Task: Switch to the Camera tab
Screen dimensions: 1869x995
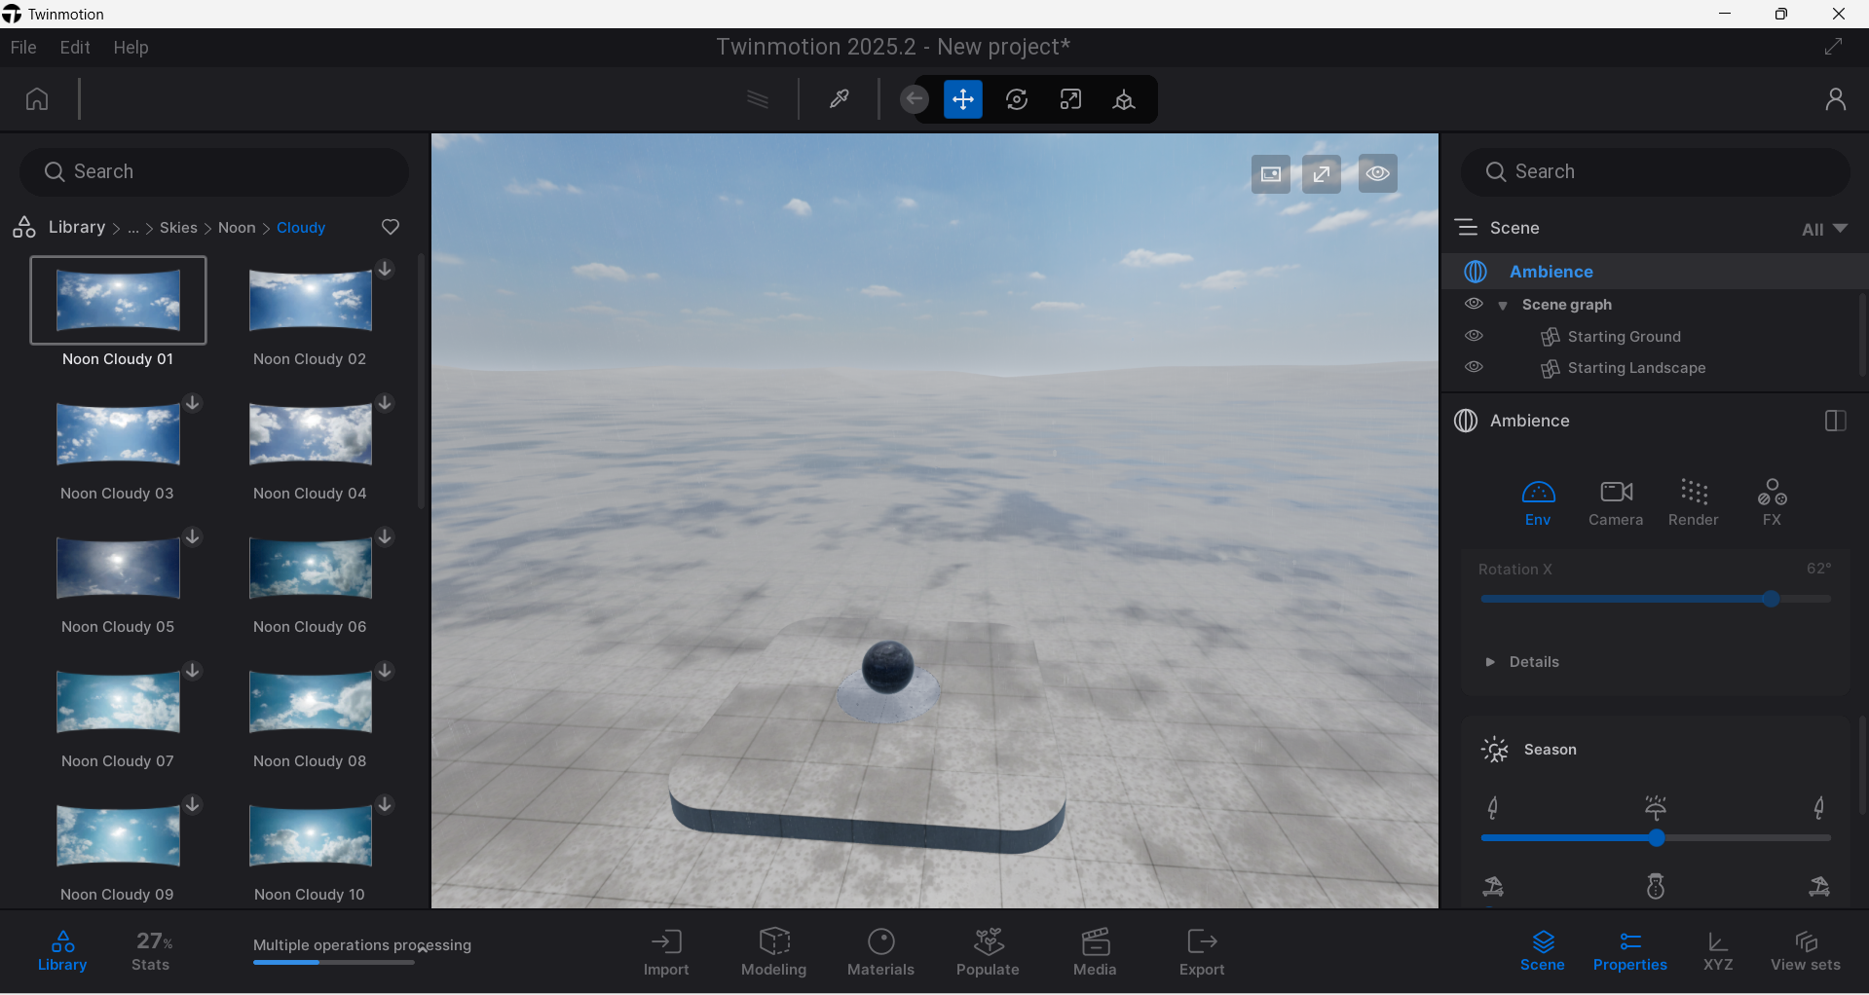Action: point(1615,502)
